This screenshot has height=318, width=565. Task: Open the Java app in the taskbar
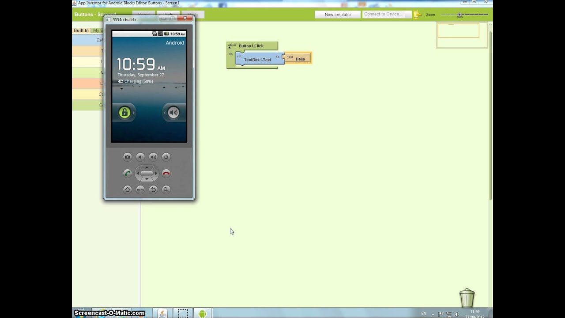click(162, 314)
